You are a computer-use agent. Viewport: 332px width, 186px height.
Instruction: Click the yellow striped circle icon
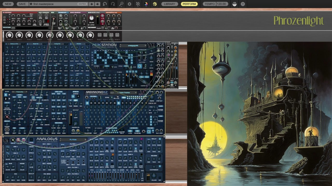click(x=155, y=4)
